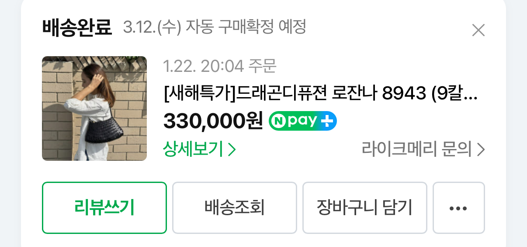This screenshot has height=247, width=527.
Task: Click the 1.22. 20:04 주문 timestamp
Action: [220, 66]
